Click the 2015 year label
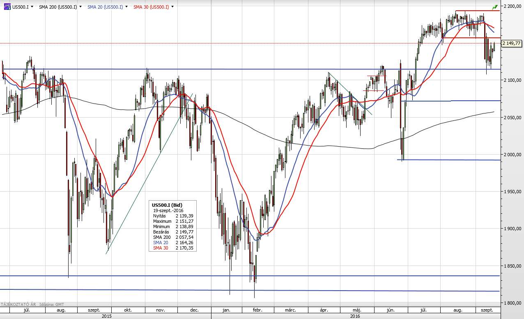The image size is (524, 319). coord(106,316)
